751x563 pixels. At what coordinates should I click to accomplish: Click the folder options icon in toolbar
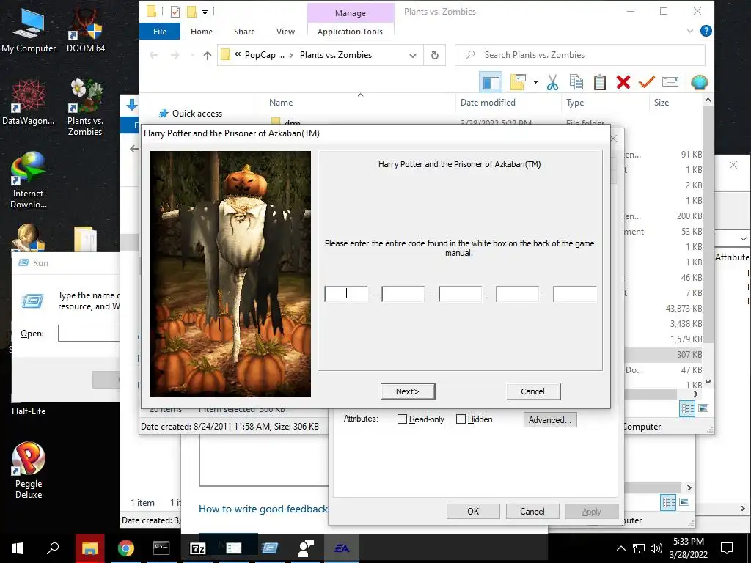pyautogui.click(x=519, y=82)
